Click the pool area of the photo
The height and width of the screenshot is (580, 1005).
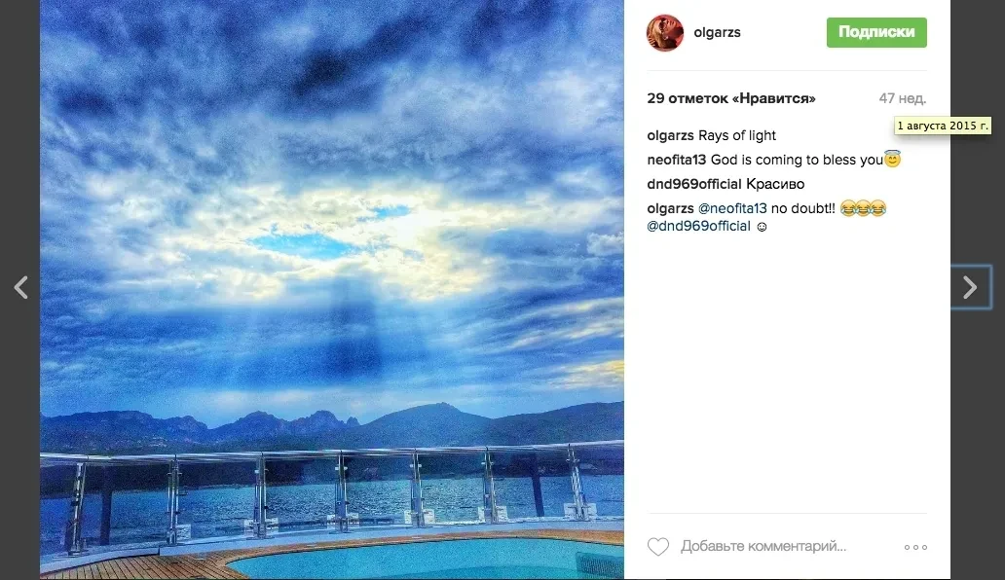pos(423,559)
